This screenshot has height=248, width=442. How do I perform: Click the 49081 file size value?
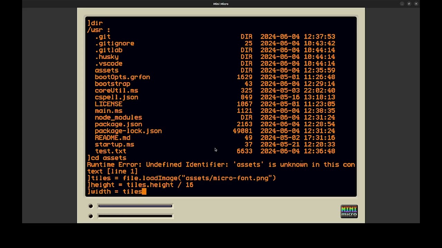click(x=242, y=131)
